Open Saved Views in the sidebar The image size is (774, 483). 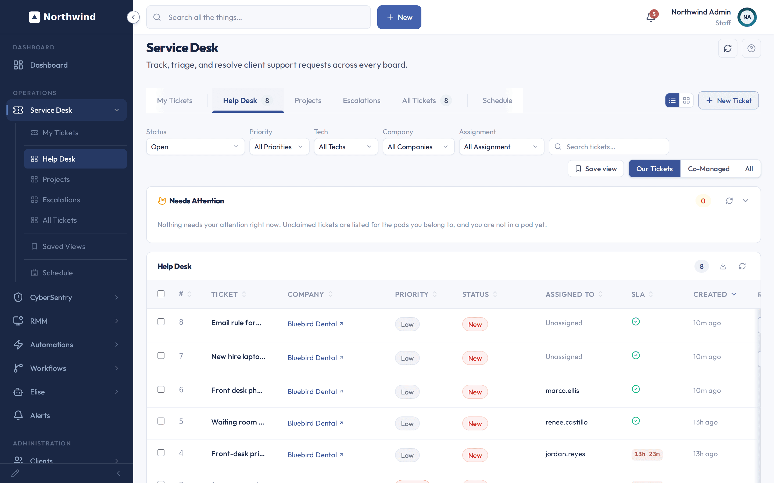pyautogui.click(x=76, y=246)
